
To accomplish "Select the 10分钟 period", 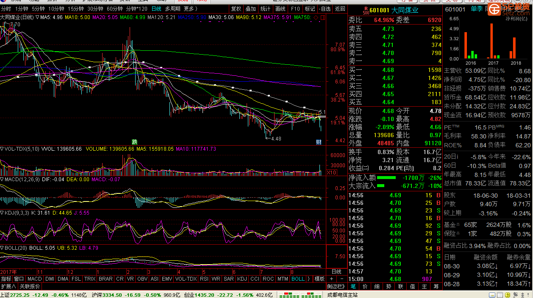I will tap(56, 9).
